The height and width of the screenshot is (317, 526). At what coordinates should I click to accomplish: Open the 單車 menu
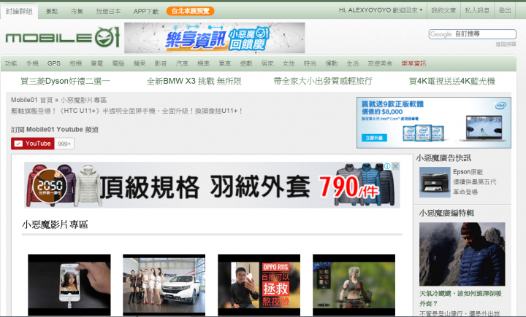(225, 63)
